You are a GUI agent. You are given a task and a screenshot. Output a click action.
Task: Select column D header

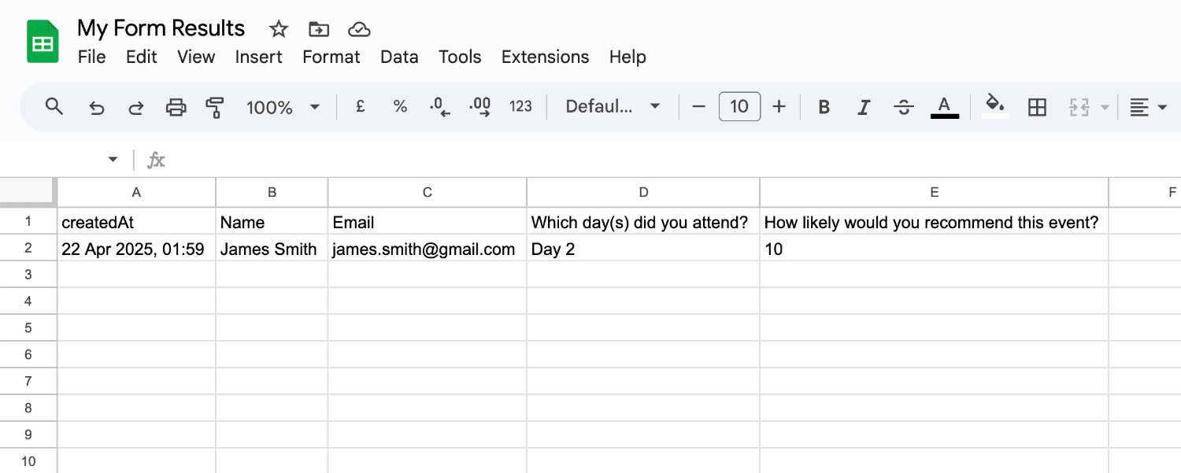tap(643, 192)
